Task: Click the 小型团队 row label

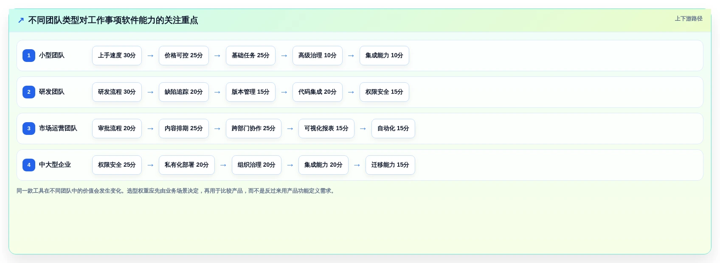Action: (x=52, y=56)
